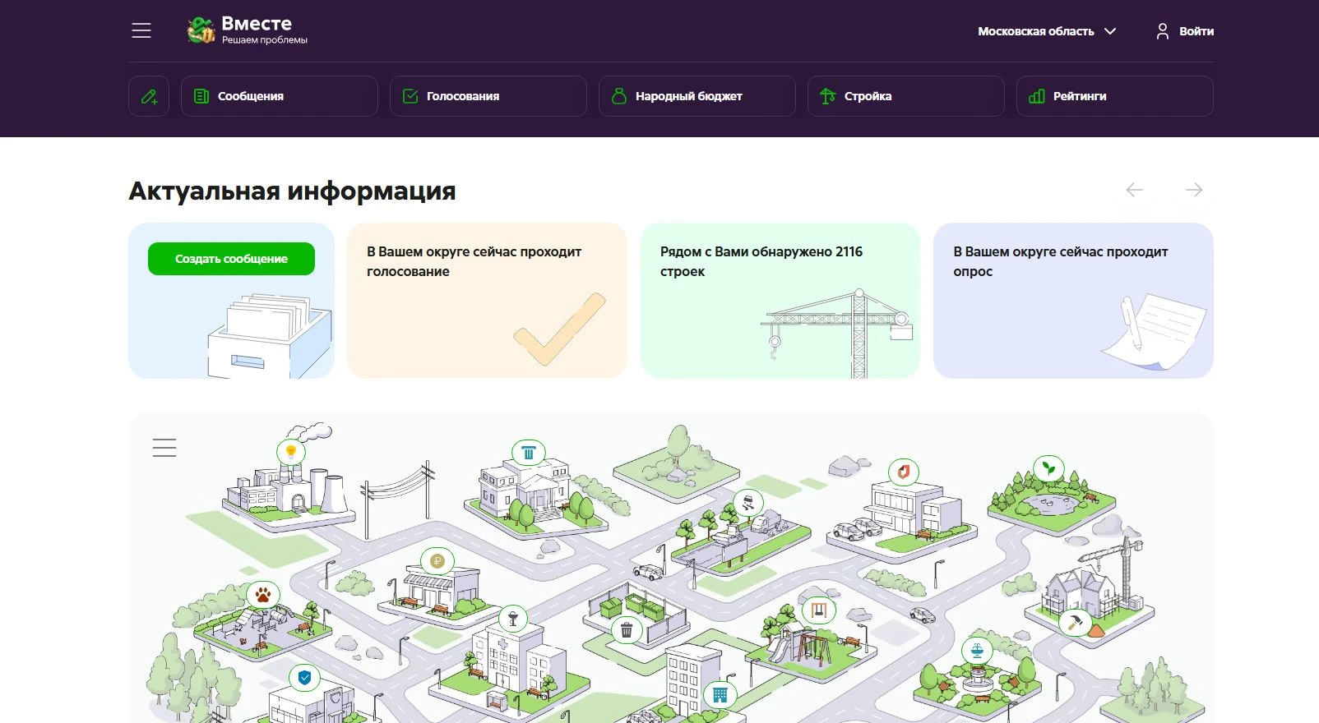Open the Стройка section

point(906,96)
